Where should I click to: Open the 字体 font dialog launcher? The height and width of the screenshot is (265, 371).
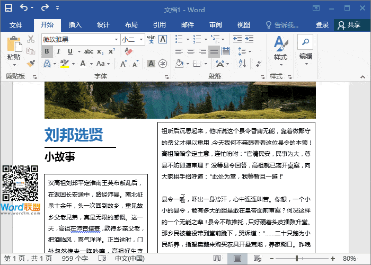pyautogui.click(x=166, y=77)
